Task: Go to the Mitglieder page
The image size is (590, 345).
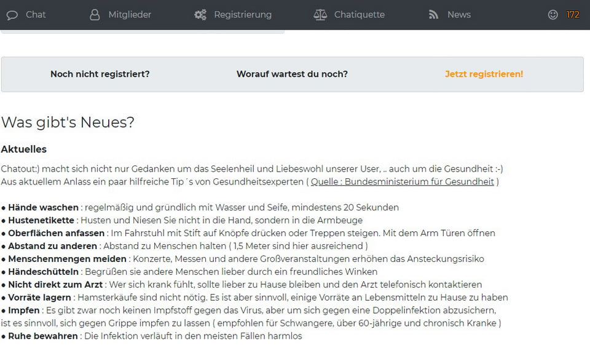Action: pos(130,15)
